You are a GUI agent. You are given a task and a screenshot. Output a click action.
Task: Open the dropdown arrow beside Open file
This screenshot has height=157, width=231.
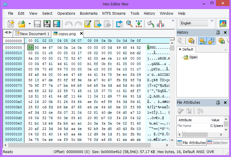[30, 24]
